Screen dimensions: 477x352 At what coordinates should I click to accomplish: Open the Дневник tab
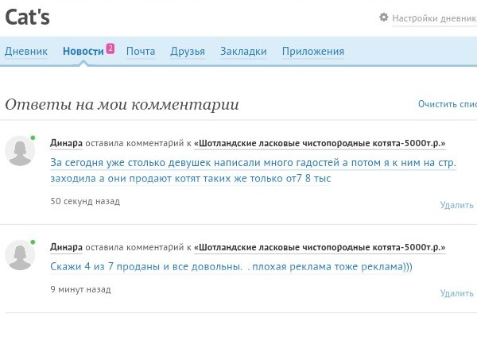point(26,52)
